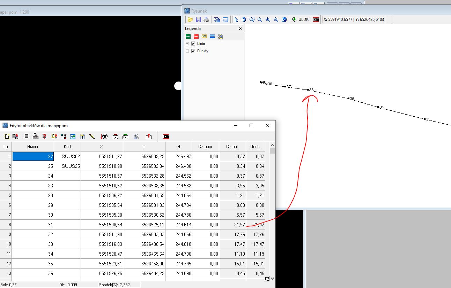Collapse the Punkty tree node
This screenshot has width=451, height=288.
click(187, 51)
